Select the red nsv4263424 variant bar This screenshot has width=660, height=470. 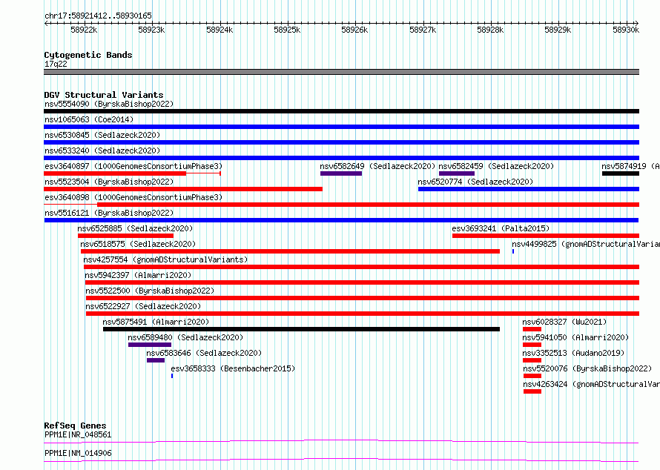tap(532, 391)
